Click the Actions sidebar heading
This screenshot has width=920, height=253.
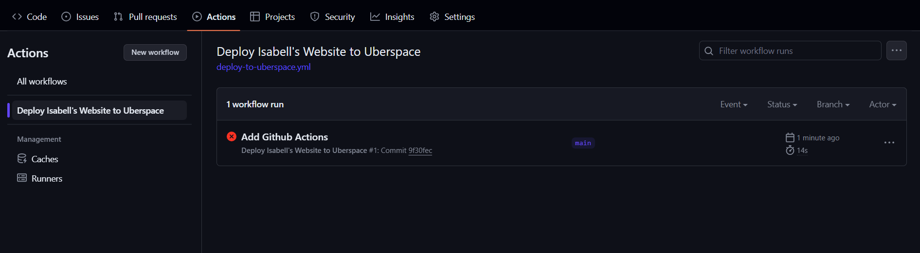pos(28,53)
